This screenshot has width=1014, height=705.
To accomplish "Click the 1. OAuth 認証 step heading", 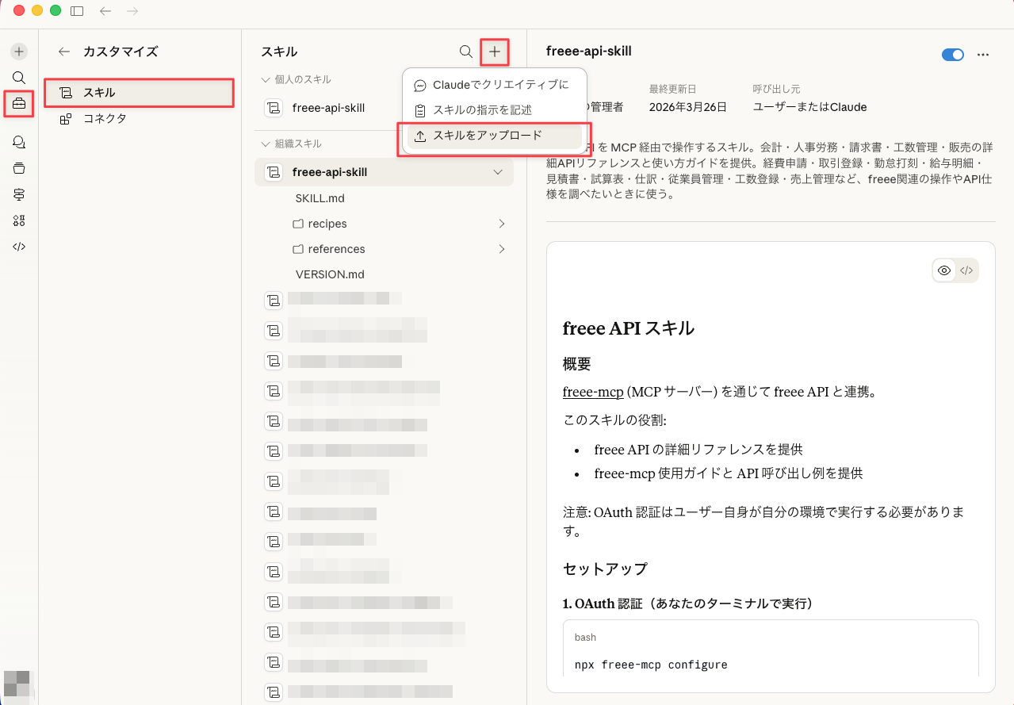I will click(687, 603).
